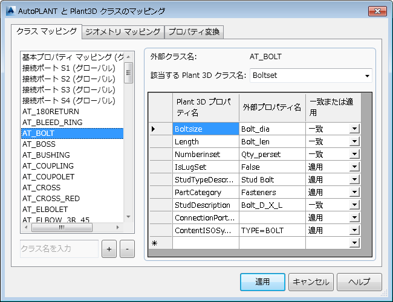The height and width of the screenshot is (302, 393).
Task: Select the StudDescription property cell
Action: 206,205
